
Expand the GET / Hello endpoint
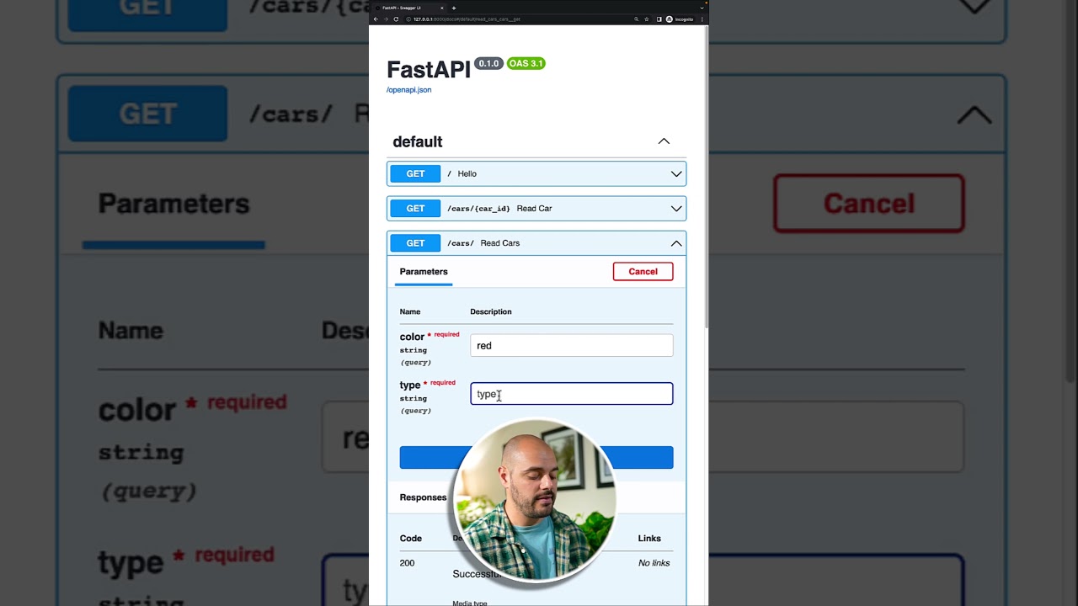[x=536, y=174]
